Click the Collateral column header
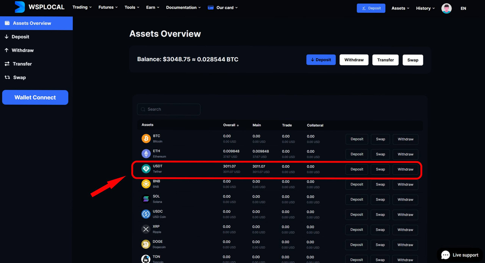 [315, 125]
